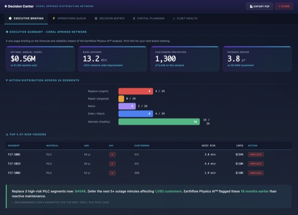The height and width of the screenshot is (215, 298).
Task: Click the highlighted 18 months earlier text
Action: click(x=255, y=191)
